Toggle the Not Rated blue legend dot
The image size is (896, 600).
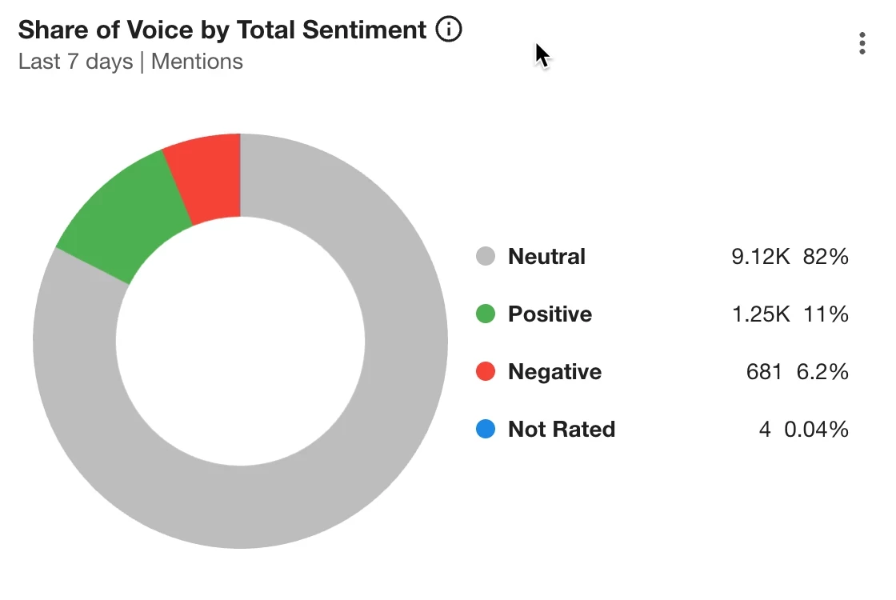pos(486,429)
